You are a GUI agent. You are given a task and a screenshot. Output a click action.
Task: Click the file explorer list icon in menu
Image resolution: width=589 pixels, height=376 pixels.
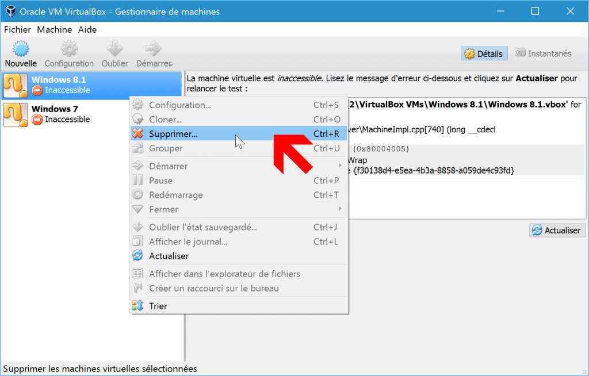tap(138, 274)
